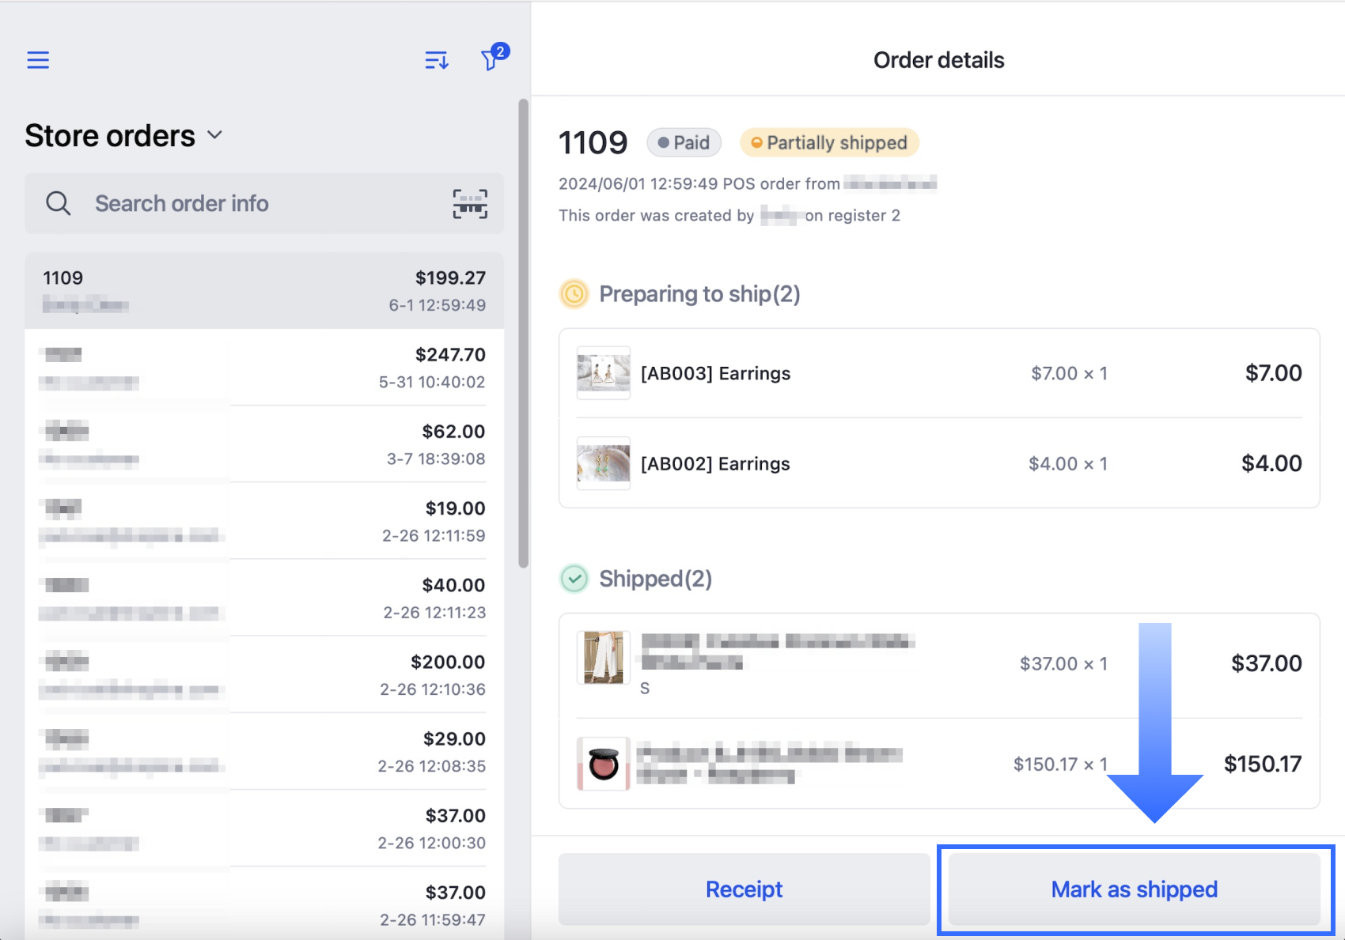Select the $29.00 order row
This screenshot has width=1345, height=940.
click(264, 751)
